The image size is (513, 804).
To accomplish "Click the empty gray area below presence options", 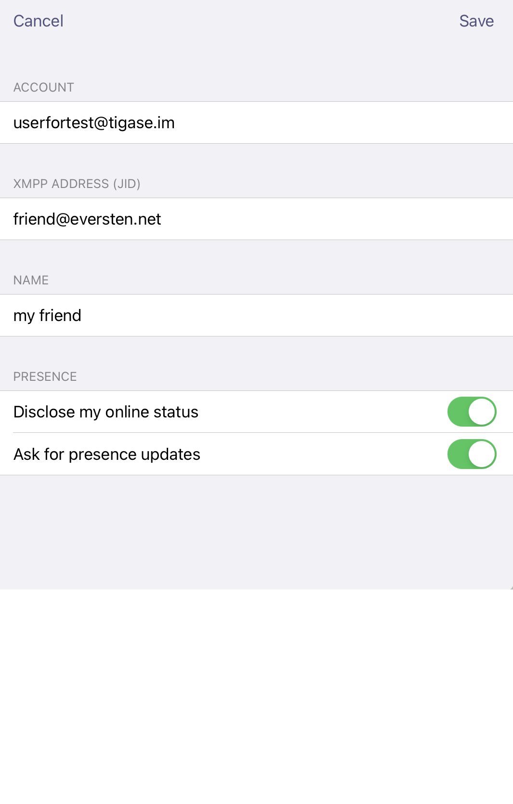I will (x=256, y=532).
